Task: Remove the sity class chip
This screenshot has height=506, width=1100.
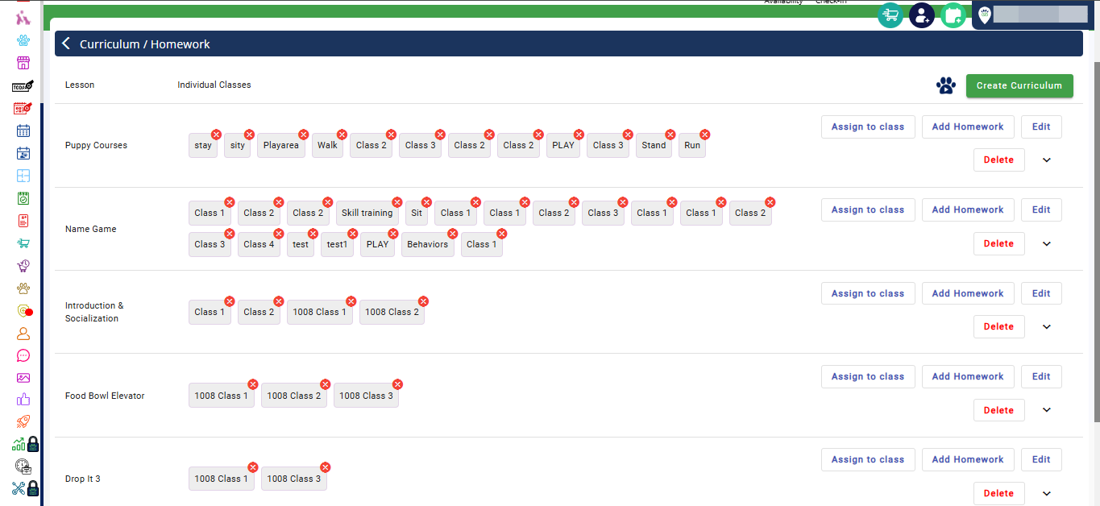Action: point(249,135)
